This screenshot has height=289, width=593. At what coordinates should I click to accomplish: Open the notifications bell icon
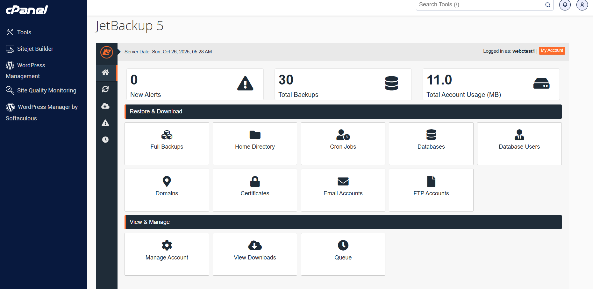point(565,5)
